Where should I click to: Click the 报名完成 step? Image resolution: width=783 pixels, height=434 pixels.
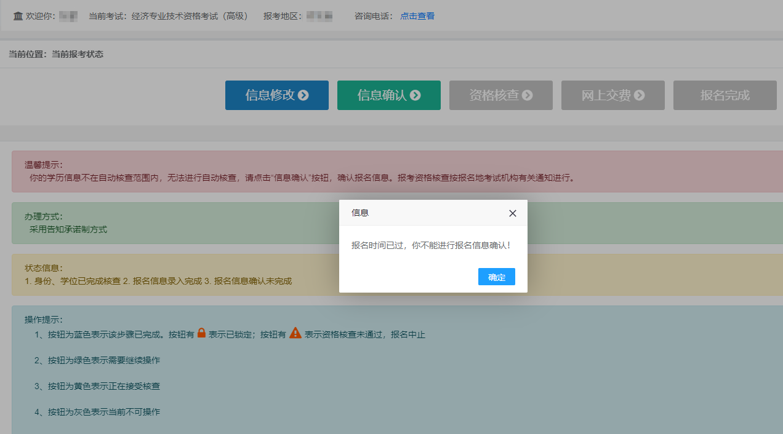[x=725, y=95]
